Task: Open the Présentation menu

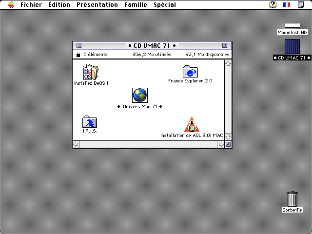Action: pyautogui.click(x=97, y=4)
